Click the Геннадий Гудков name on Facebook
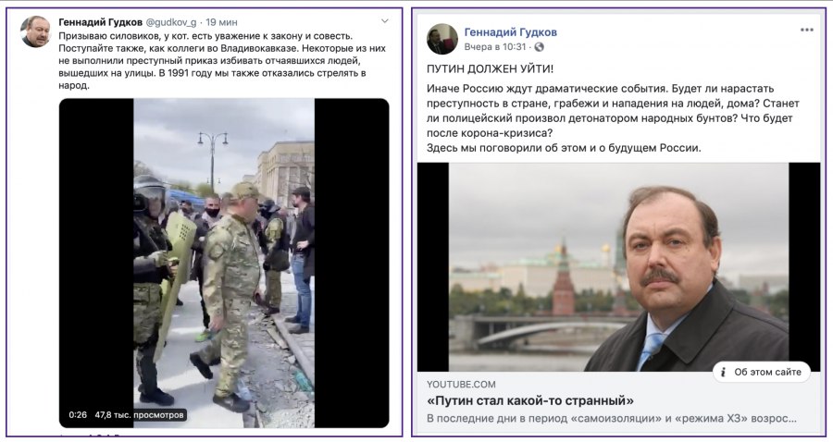 click(x=511, y=32)
